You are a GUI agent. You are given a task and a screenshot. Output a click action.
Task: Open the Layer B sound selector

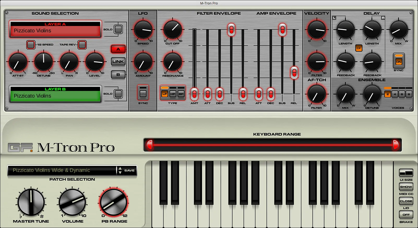pyautogui.click(x=55, y=94)
